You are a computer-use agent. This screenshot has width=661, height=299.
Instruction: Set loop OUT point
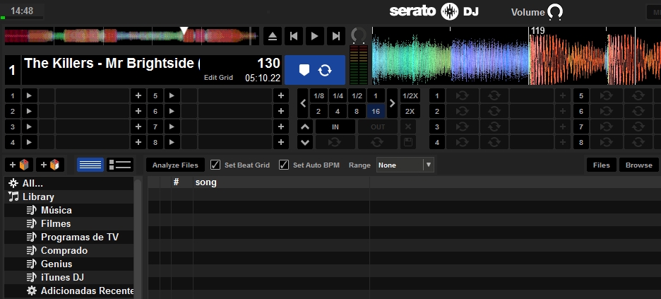click(378, 127)
